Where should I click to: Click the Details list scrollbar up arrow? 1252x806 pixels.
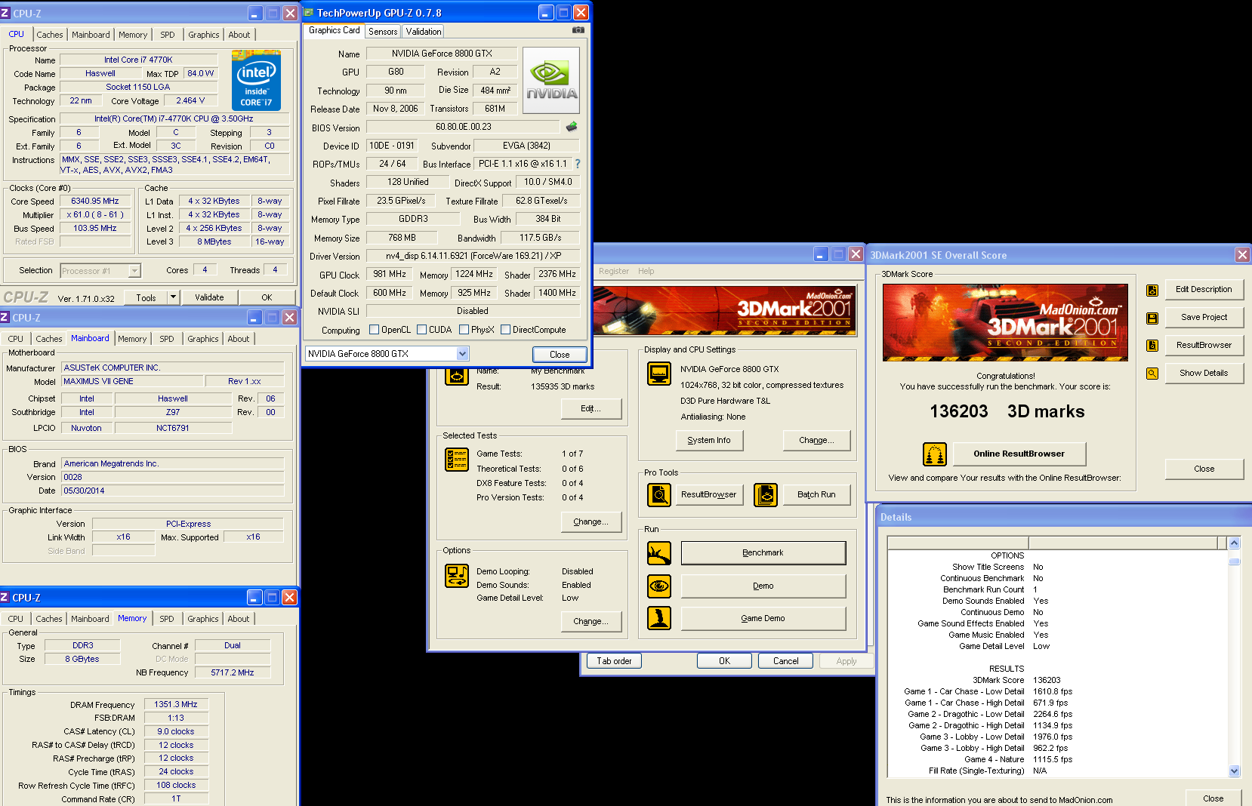(1235, 543)
